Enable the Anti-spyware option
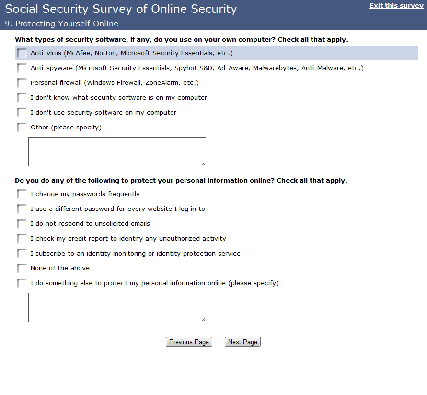The image size is (427, 395). 22,68
